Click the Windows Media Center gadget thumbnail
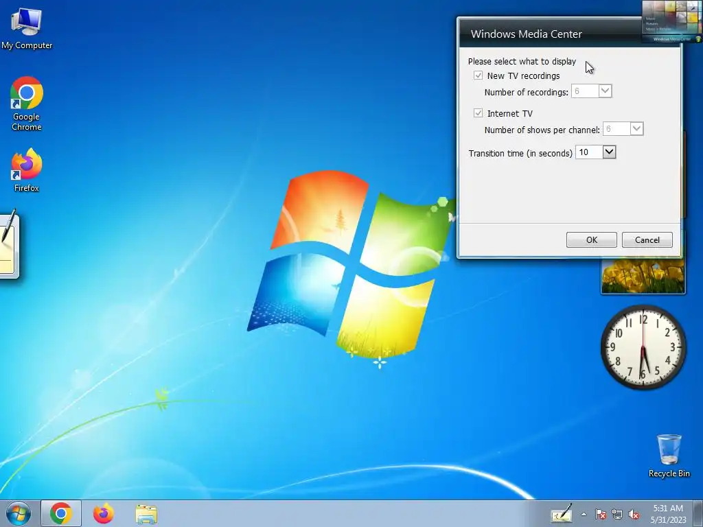Screen dimensions: 703x527 [671, 21]
